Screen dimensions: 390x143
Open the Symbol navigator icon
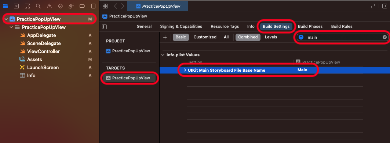click(x=28, y=6)
